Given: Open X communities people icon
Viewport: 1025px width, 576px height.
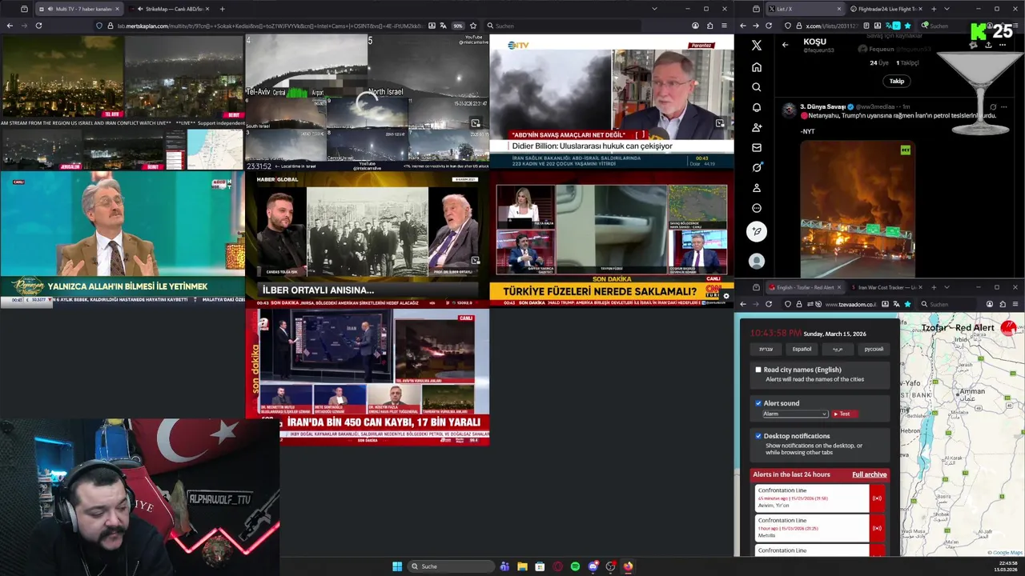Looking at the screenshot, I should [757, 127].
